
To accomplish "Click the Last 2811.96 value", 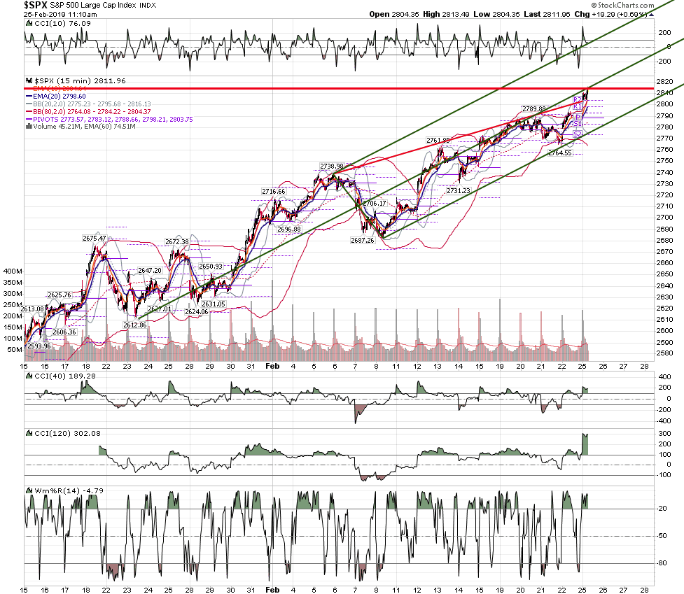I will 547,14.
